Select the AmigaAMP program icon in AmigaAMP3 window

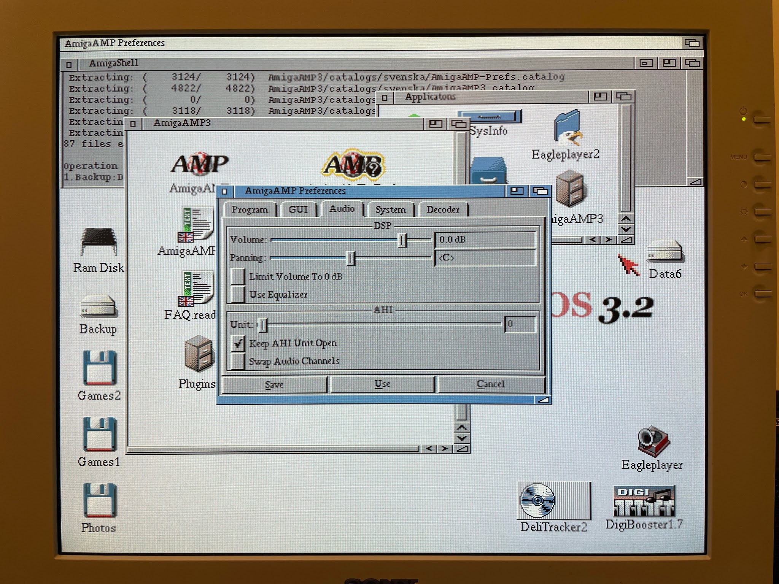pyautogui.click(x=199, y=165)
